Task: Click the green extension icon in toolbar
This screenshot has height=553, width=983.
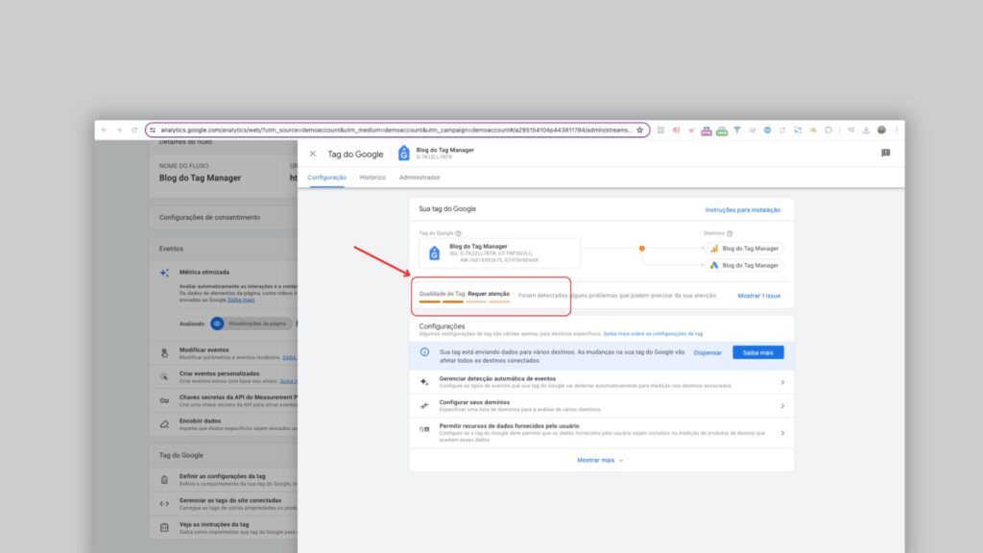Action: click(x=722, y=130)
